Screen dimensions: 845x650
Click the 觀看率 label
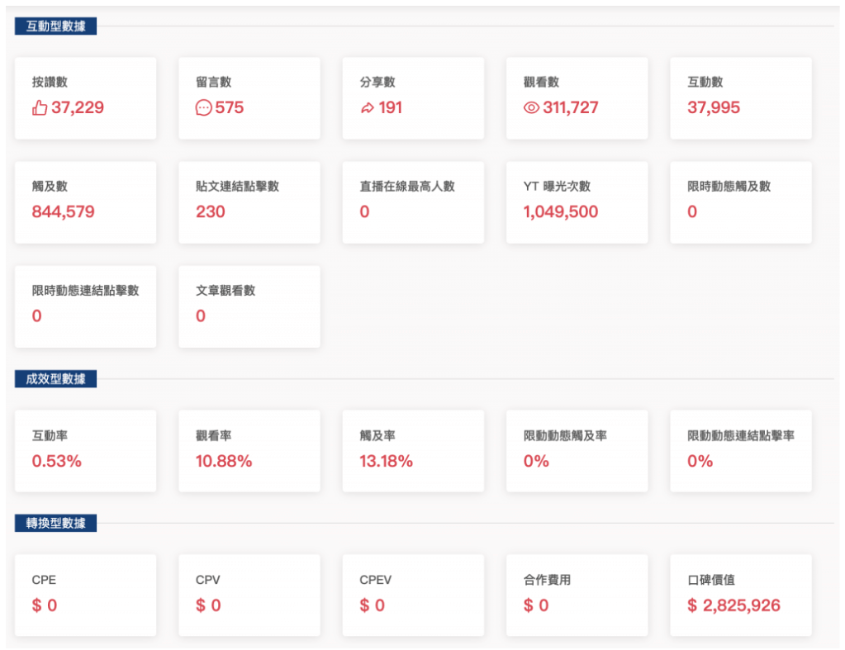coord(213,435)
